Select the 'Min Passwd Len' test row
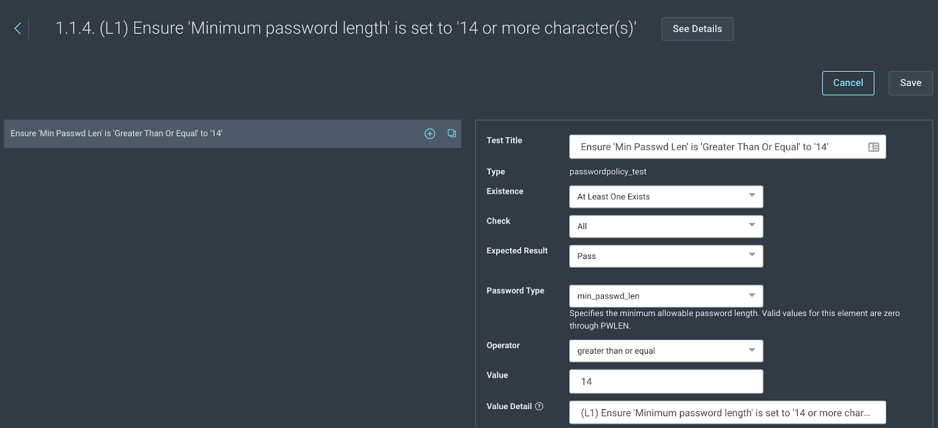This screenshot has height=428, width=938. pos(176,133)
